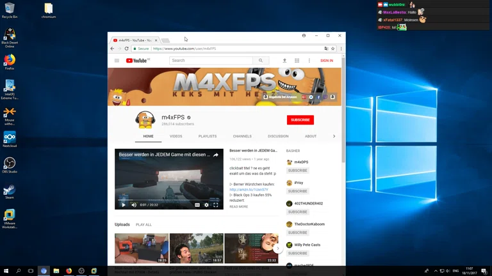Viewport: 492px width, 276px height.
Task: Open the PLAYLISTS tab
Action: pos(208,136)
